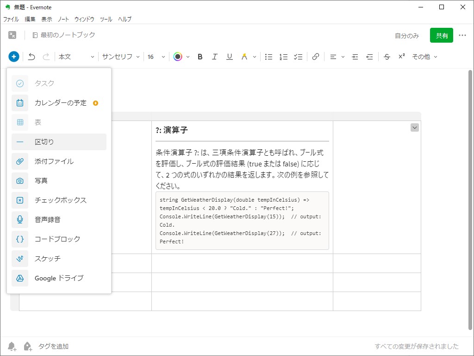Toggle bold text formatting
The height and width of the screenshot is (356, 474).
pyautogui.click(x=200, y=56)
